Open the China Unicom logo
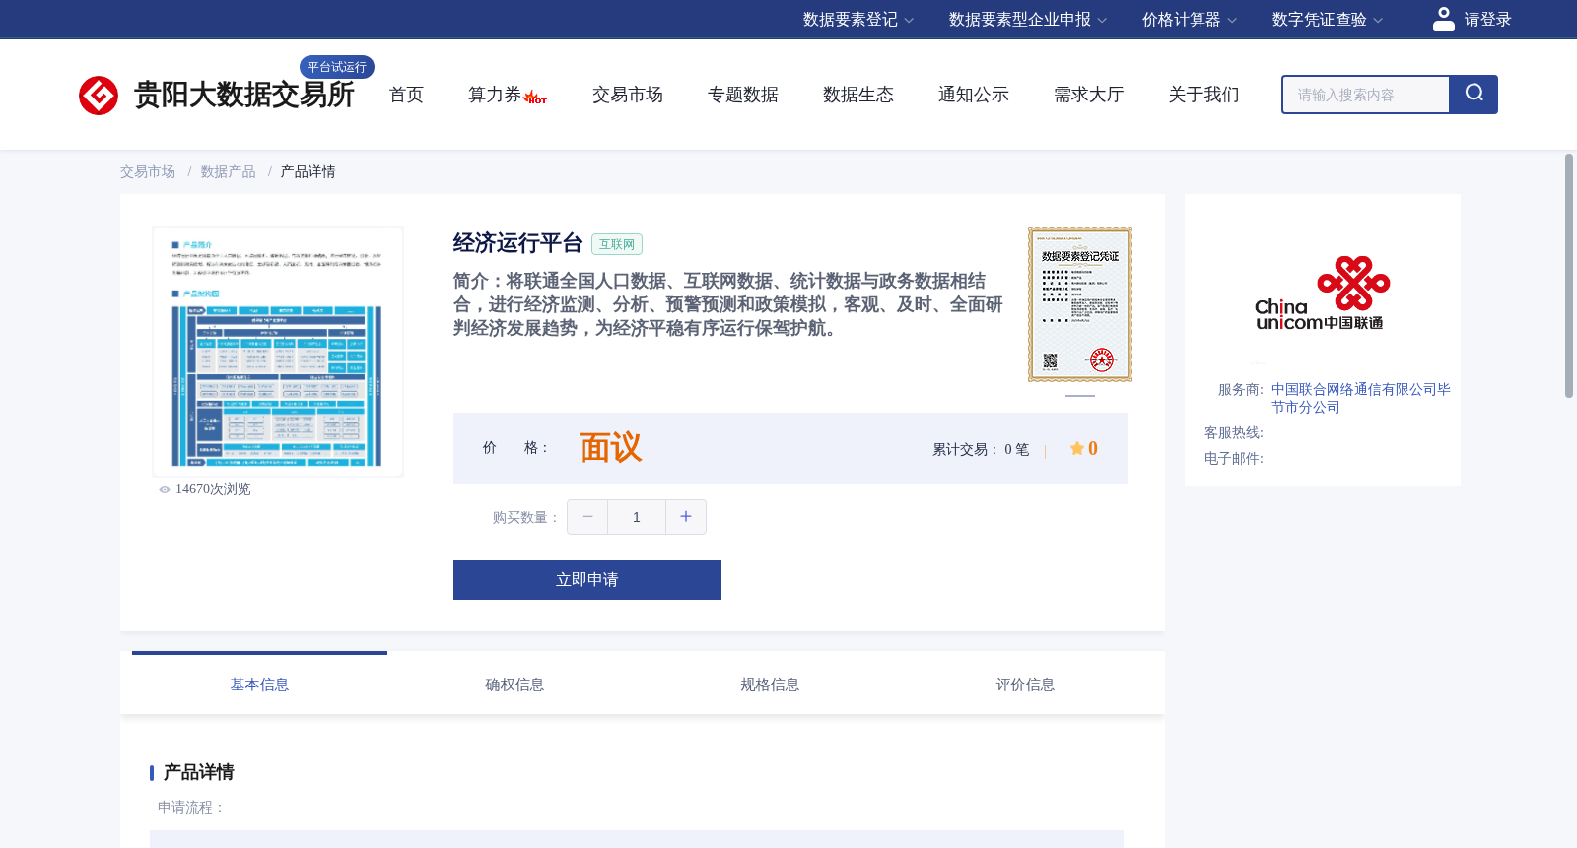Screen dimensions: 1577x848 click(1322, 294)
